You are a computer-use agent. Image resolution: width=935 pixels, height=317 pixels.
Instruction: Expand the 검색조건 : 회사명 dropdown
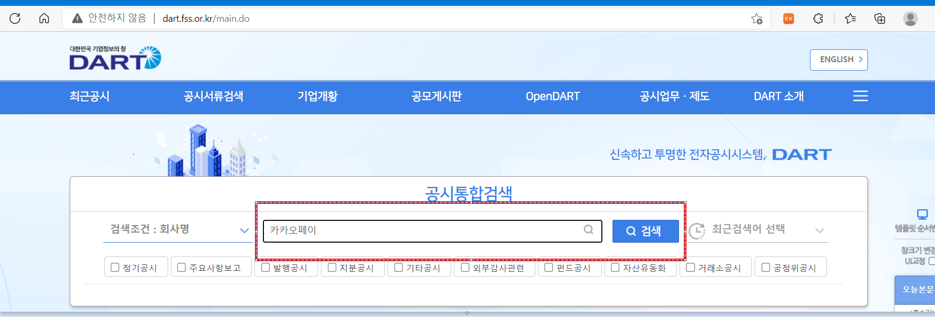pos(178,230)
